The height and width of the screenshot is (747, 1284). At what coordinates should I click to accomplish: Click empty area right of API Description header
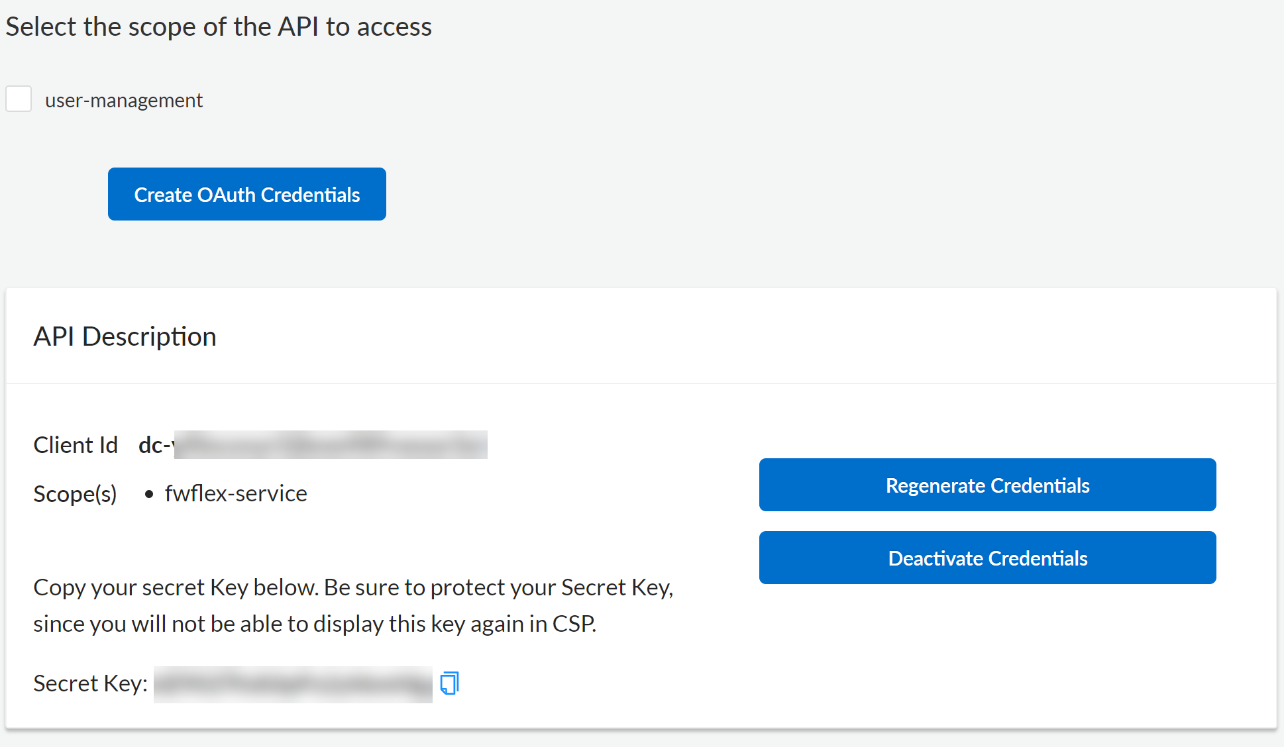pyautogui.click(x=729, y=336)
